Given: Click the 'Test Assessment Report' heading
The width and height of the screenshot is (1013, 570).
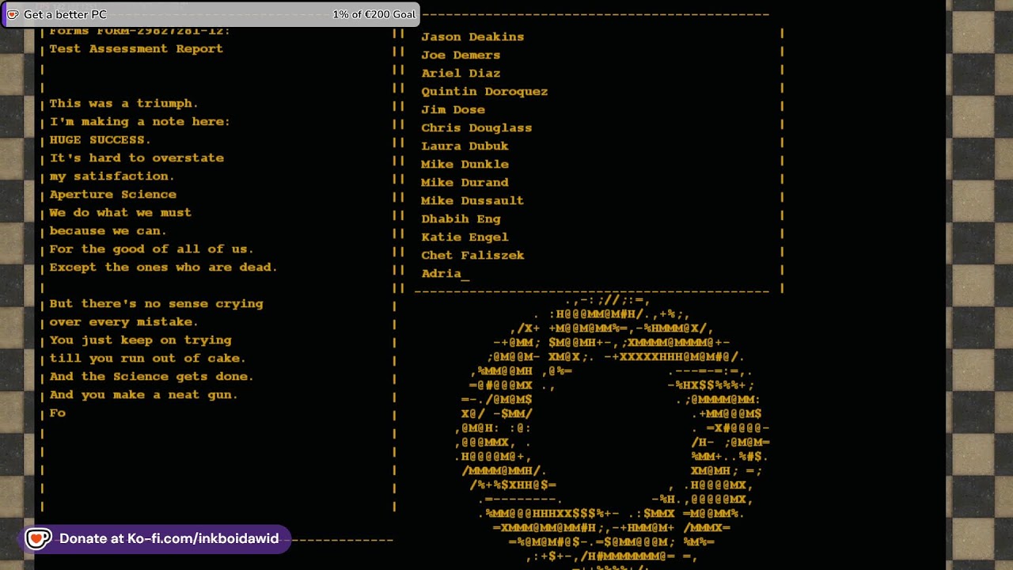Looking at the screenshot, I should coord(136,49).
